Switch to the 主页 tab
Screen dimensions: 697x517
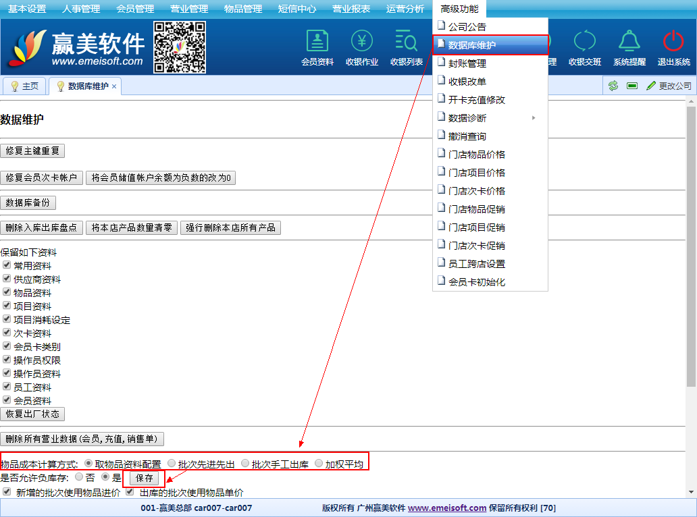point(25,86)
